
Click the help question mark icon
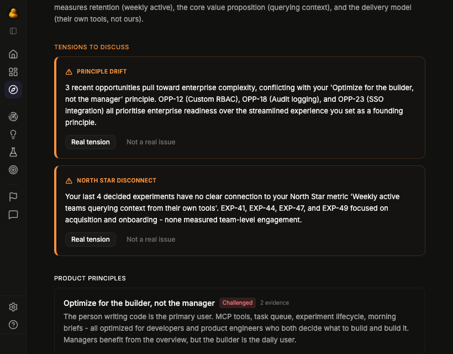tap(13, 324)
